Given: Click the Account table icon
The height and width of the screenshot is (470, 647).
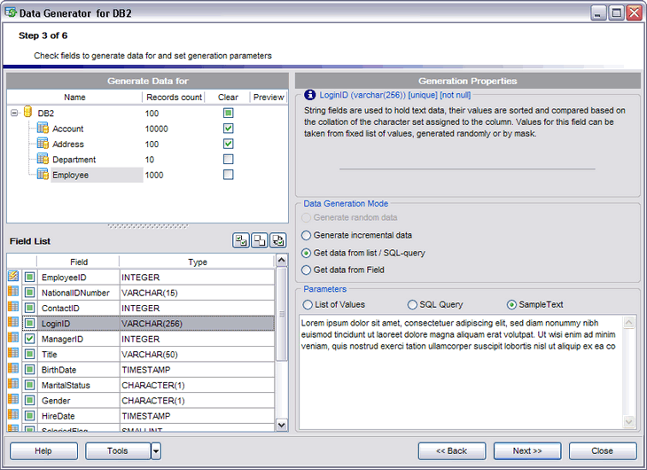Looking at the screenshot, I should pos(43,129).
